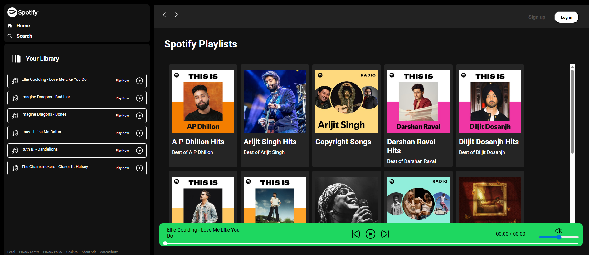Click the Log in button
The height and width of the screenshot is (255, 589).
pyautogui.click(x=566, y=17)
